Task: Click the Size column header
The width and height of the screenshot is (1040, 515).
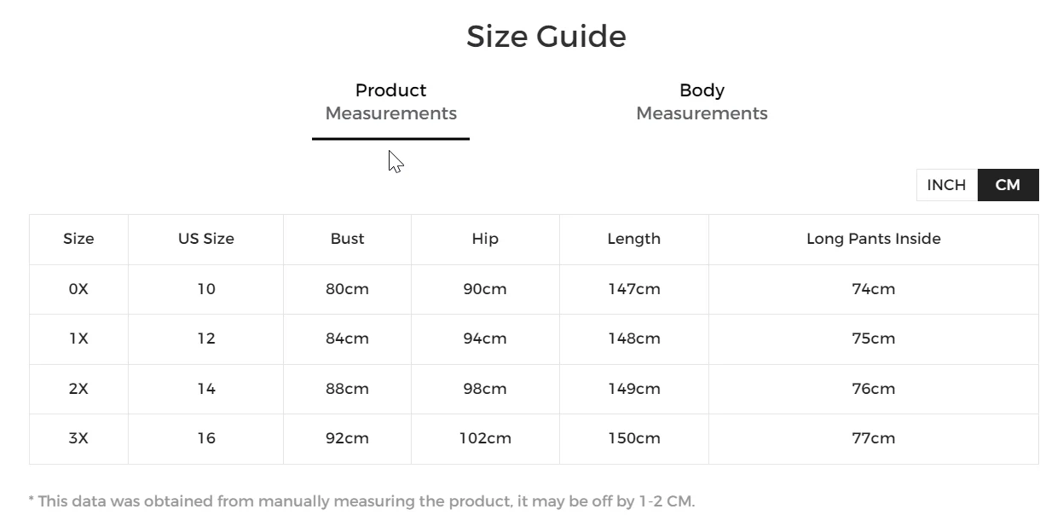Action: 78,240
